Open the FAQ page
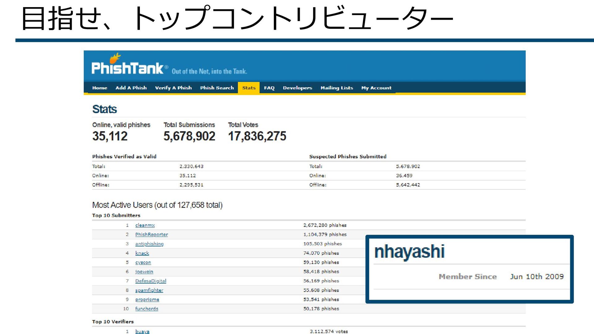The height and width of the screenshot is (334, 594). (x=269, y=88)
